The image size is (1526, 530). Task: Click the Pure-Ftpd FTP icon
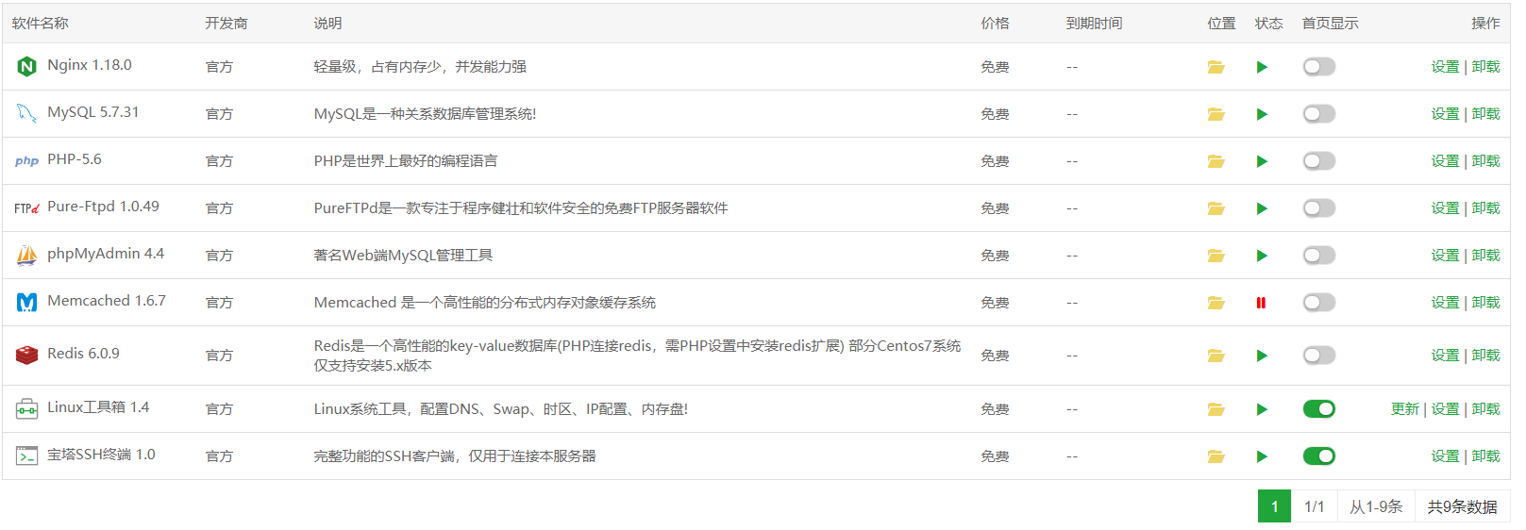coord(26,207)
